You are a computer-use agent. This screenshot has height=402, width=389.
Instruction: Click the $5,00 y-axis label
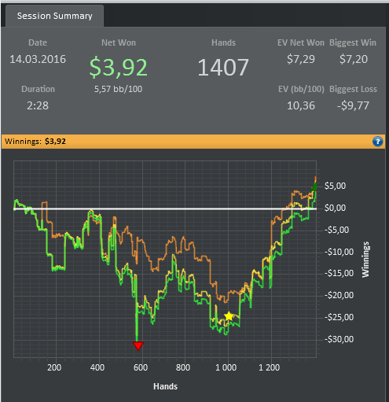[335, 186]
